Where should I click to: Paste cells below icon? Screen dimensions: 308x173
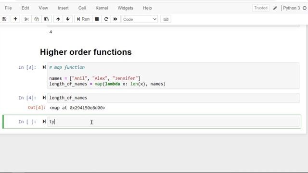tap(46, 19)
